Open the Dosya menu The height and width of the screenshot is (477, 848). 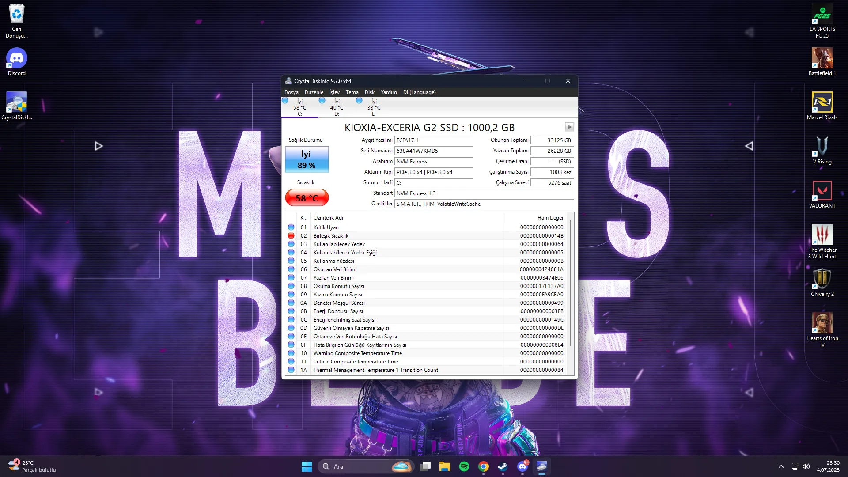pos(291,92)
